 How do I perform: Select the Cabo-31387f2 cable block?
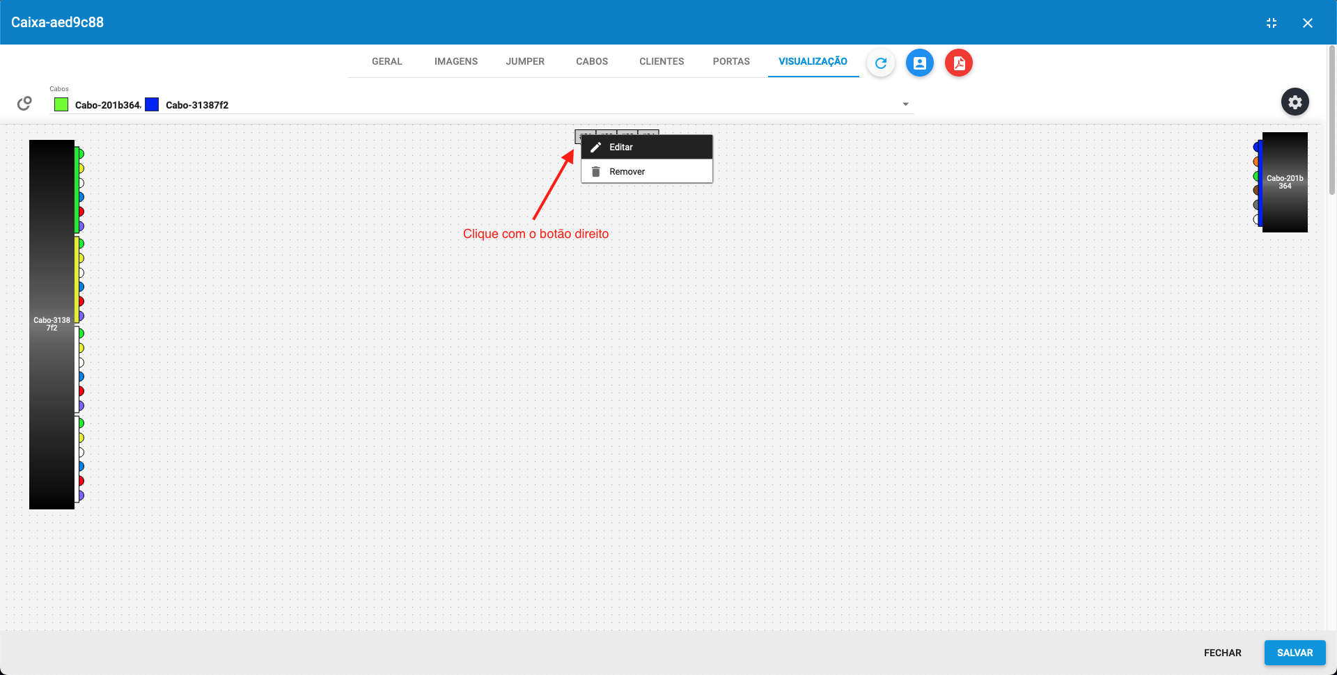pos(52,324)
